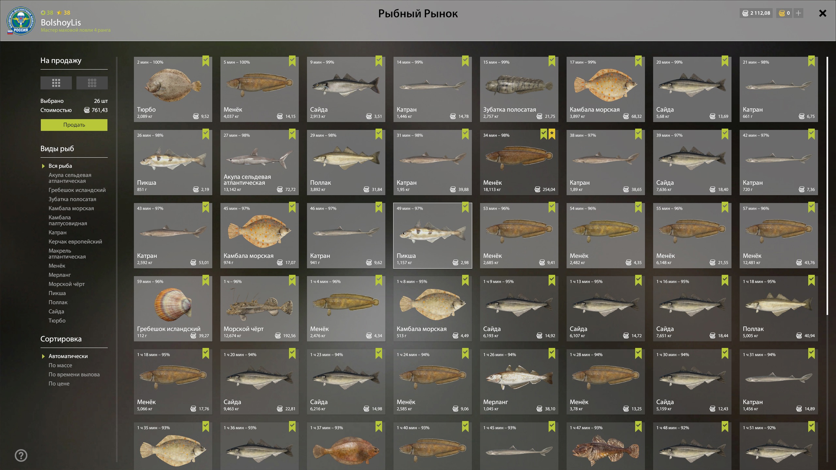836x470 pixels.
Task: Switch to small grid view icon
Action: [x=92, y=83]
